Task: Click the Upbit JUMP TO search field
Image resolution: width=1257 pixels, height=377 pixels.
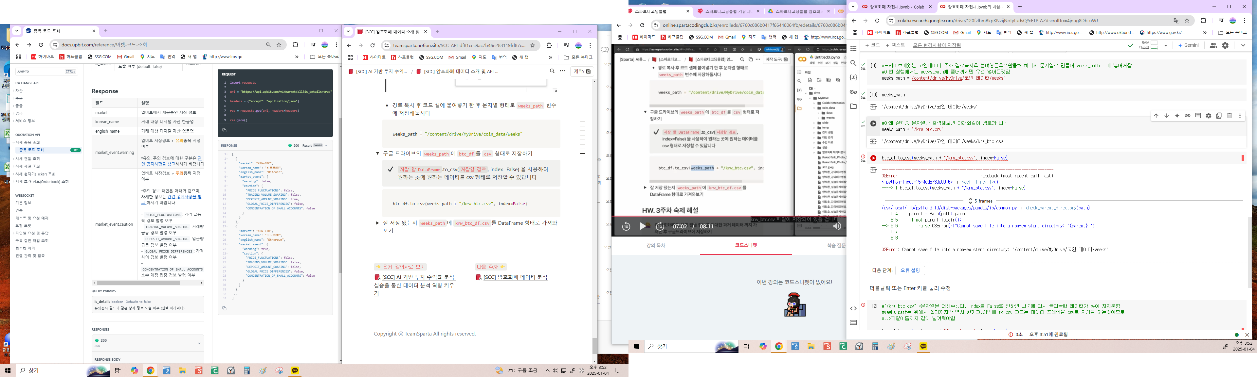Action: [x=46, y=72]
